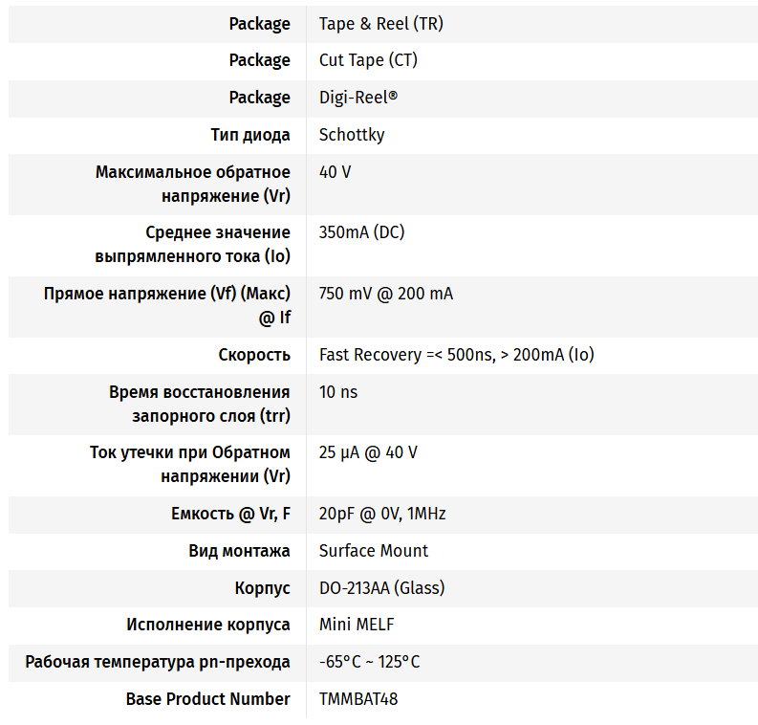
Task: Click the Tape & Reel (TR) package value
Action: click(380, 24)
